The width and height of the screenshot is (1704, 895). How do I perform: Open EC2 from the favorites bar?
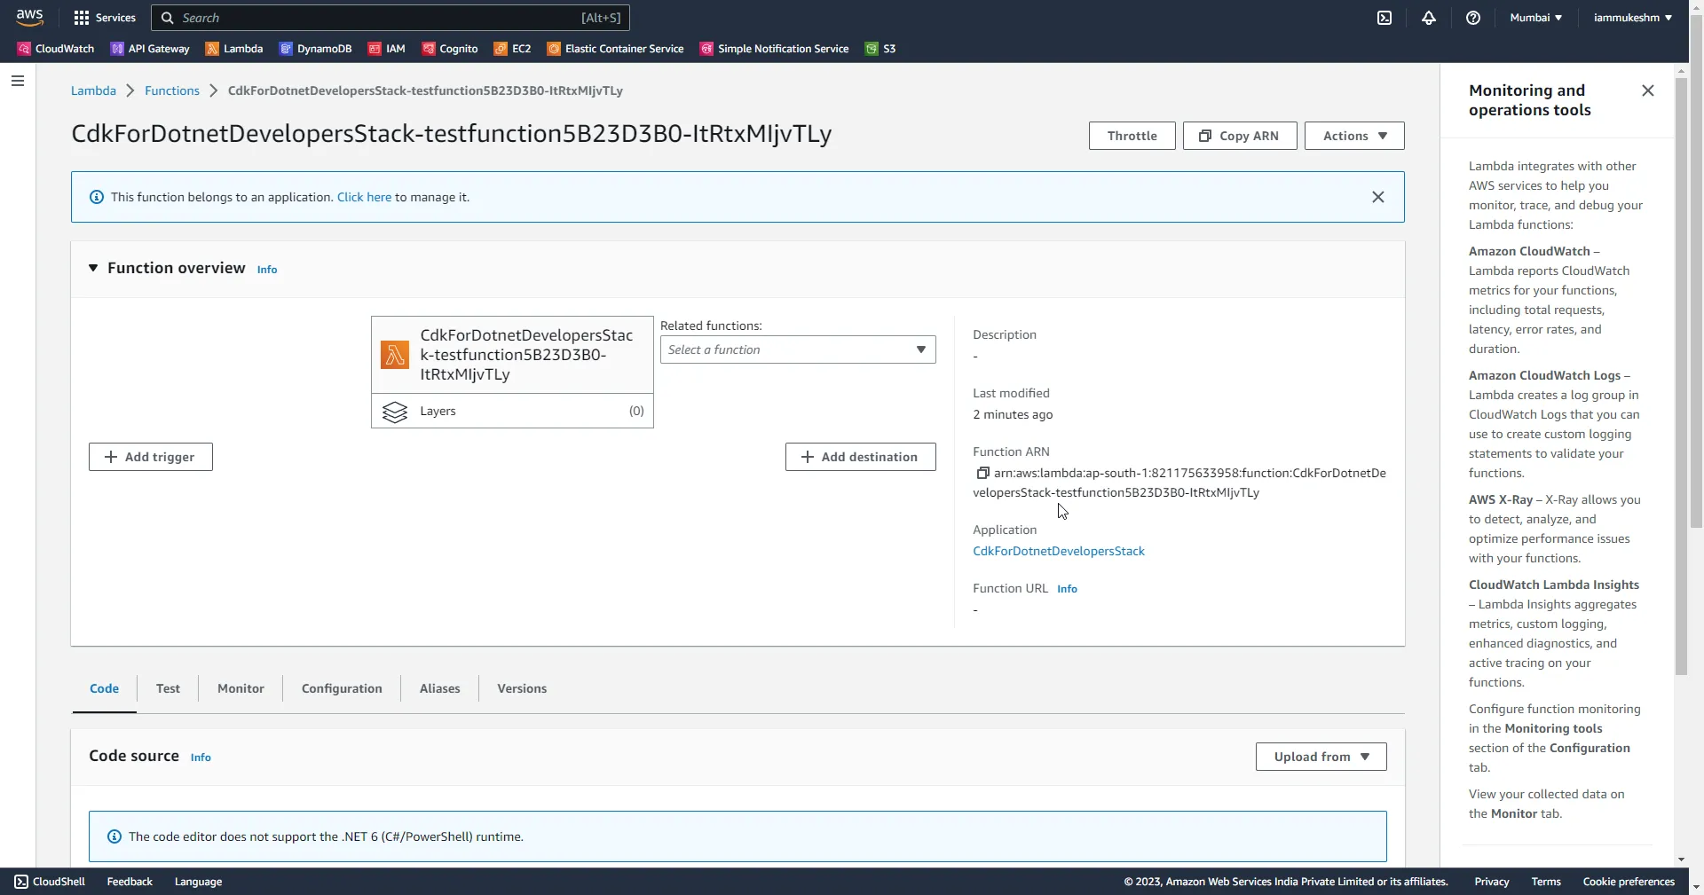(x=520, y=49)
